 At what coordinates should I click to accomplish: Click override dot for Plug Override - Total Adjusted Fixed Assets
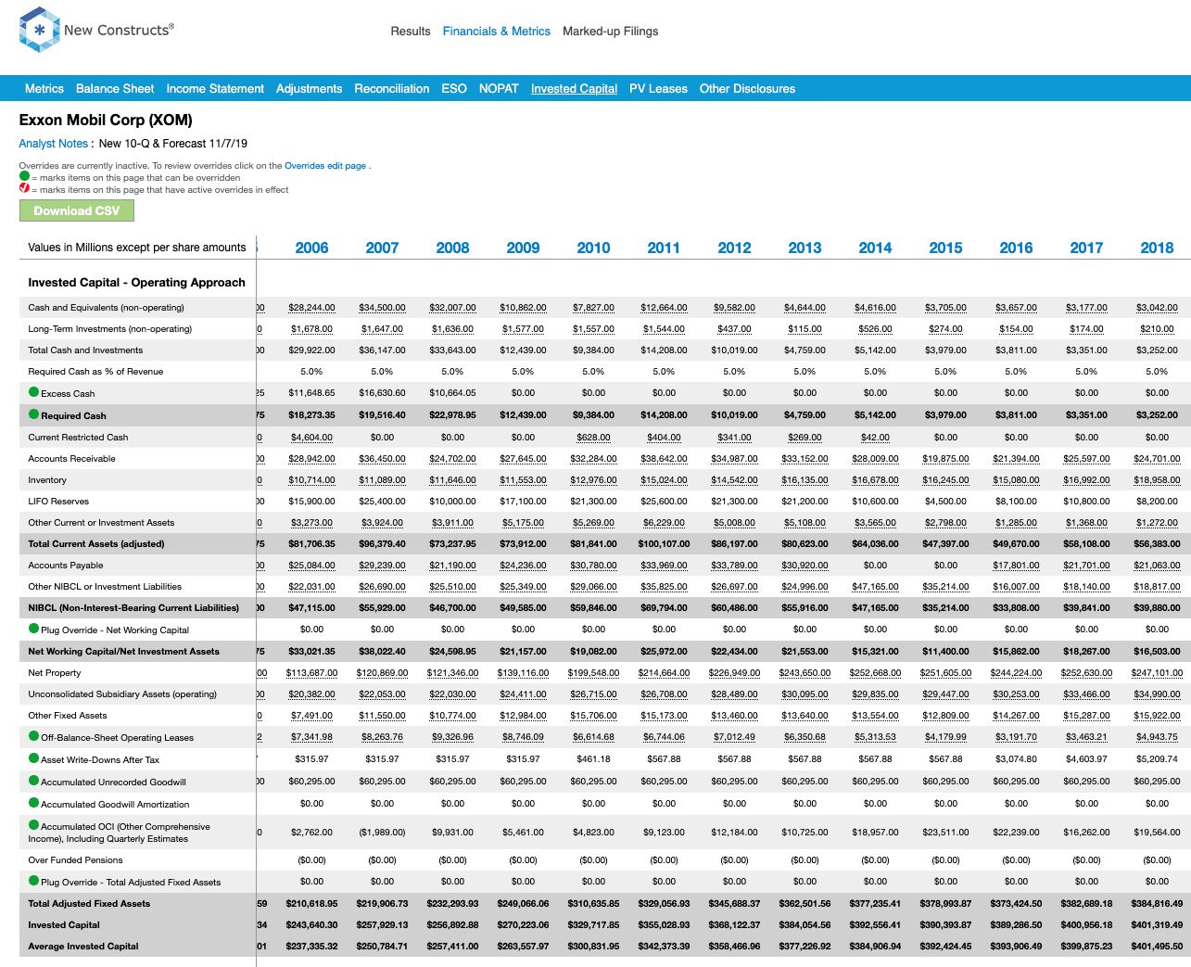point(34,881)
